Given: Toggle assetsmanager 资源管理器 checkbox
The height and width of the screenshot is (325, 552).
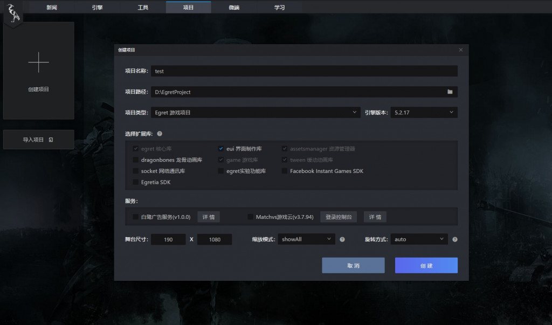Looking at the screenshot, I should pos(285,149).
